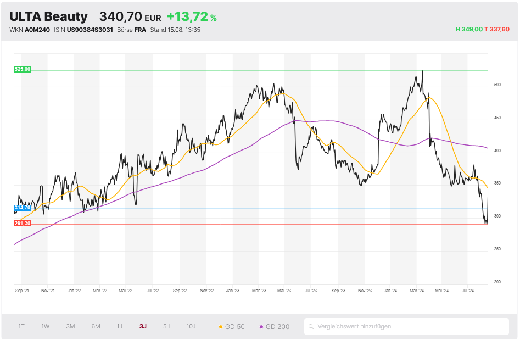
Task: Select the 1T time range tab
Action: click(21, 326)
